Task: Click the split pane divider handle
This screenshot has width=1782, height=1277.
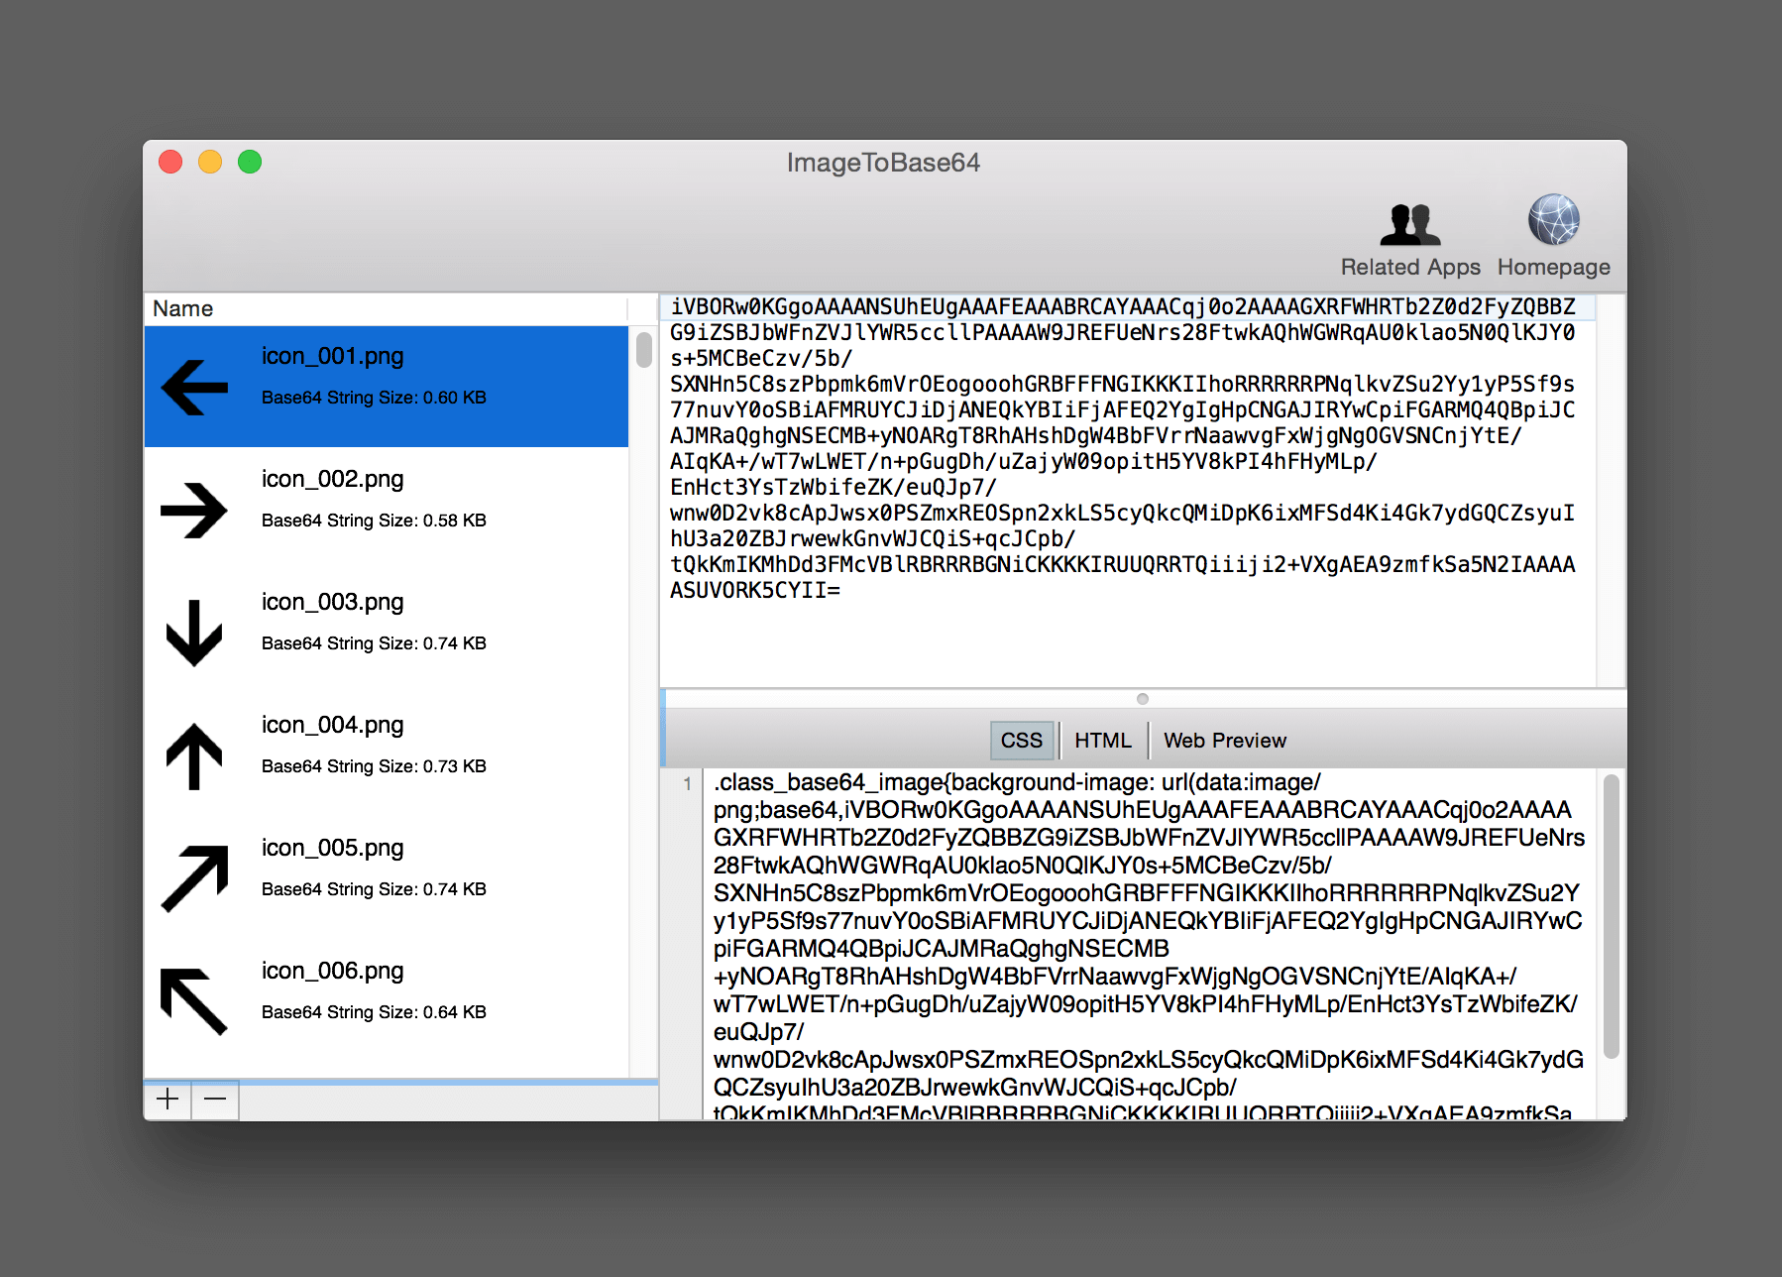Action: point(1143,699)
